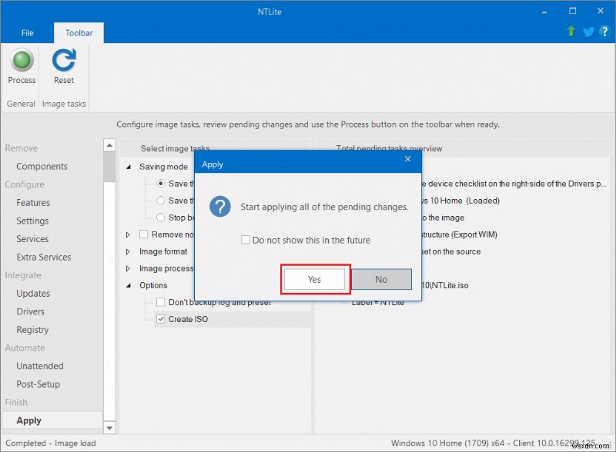Open the Post-Setup sidebar page
This screenshot has height=452, width=616.
click(38, 384)
